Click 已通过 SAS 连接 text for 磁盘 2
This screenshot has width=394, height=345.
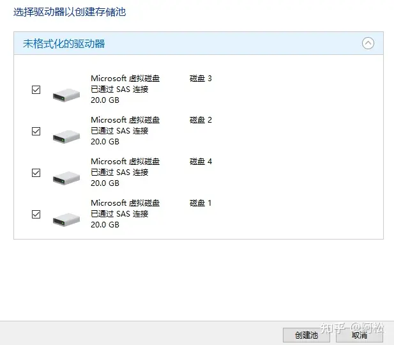[119, 131]
